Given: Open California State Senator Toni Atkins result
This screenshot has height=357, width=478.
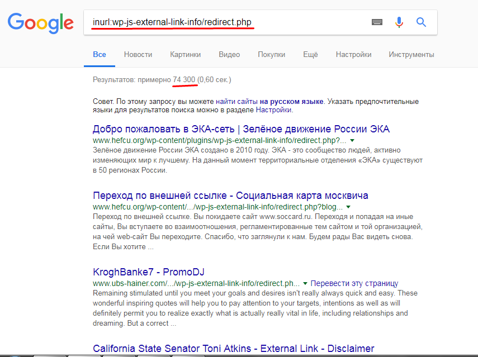Looking at the screenshot, I should click(234, 348).
